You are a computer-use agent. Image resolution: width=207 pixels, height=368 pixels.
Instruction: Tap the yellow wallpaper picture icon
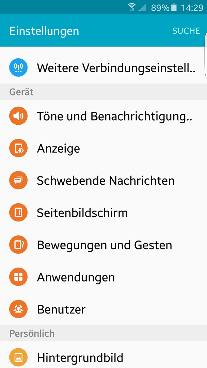coord(18,357)
